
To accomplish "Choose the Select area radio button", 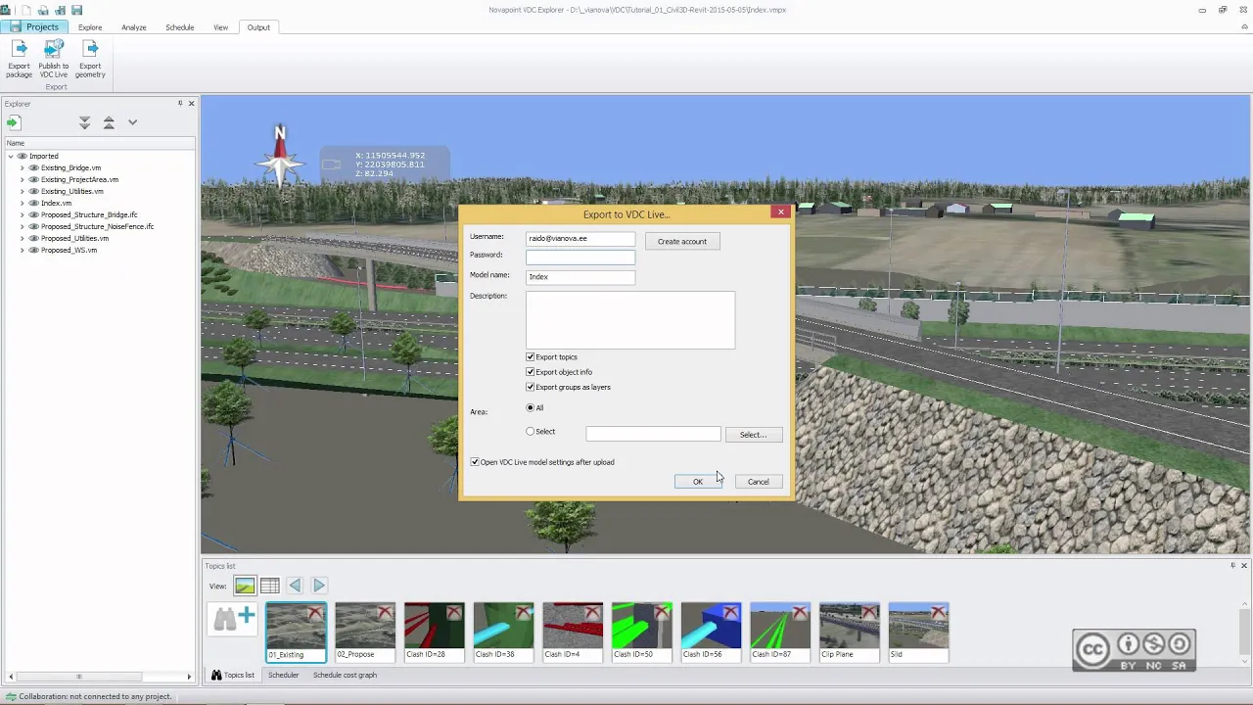I will [x=531, y=432].
